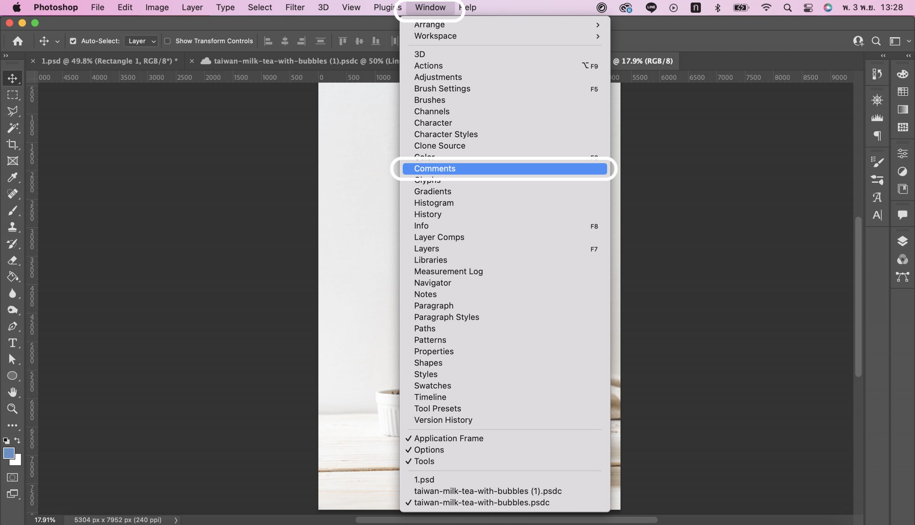
Task: Select the Eyedropper tool
Action: (12, 177)
